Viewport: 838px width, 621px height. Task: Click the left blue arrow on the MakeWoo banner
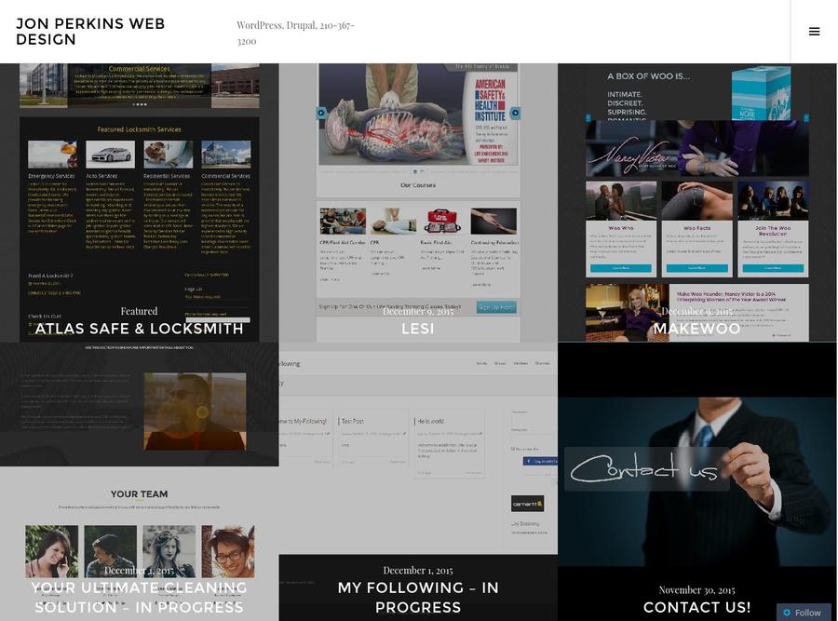[x=589, y=115]
